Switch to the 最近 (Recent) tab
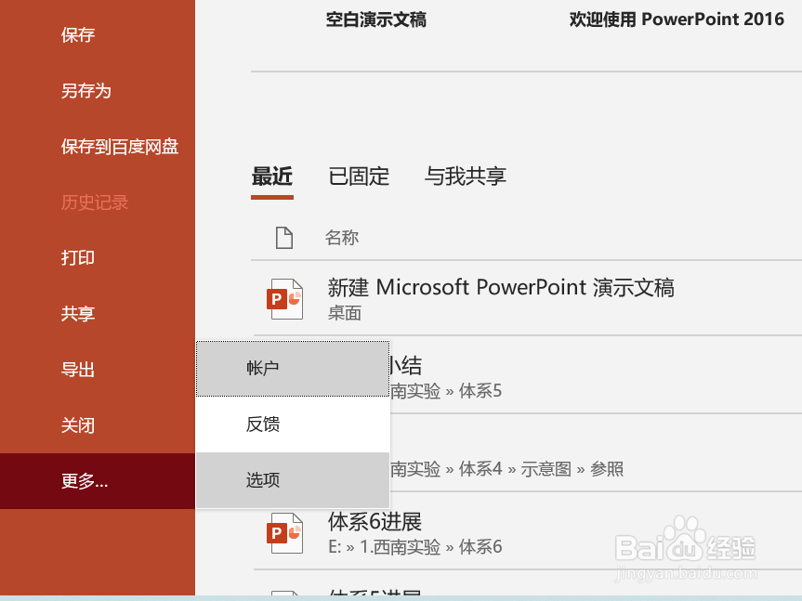 click(x=272, y=176)
